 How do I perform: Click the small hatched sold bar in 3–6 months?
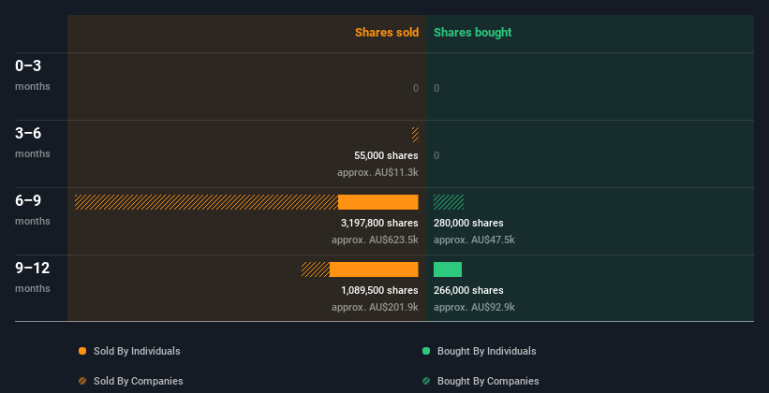pyautogui.click(x=415, y=135)
